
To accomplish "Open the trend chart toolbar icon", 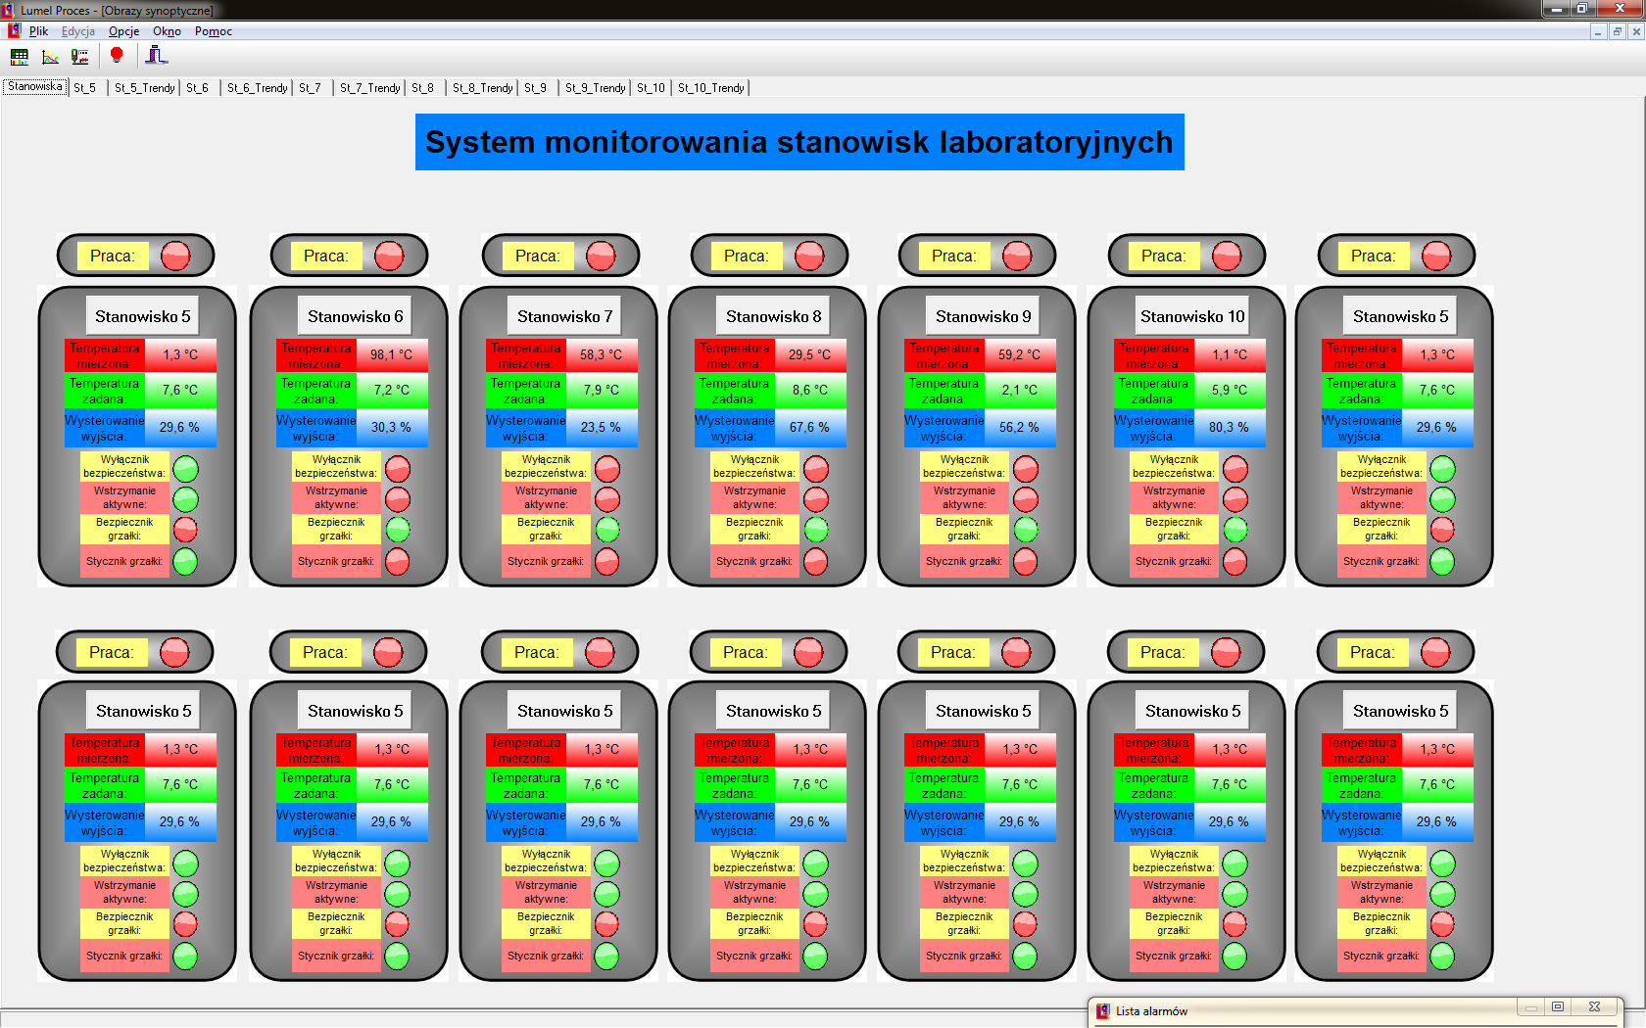I will coord(50,57).
